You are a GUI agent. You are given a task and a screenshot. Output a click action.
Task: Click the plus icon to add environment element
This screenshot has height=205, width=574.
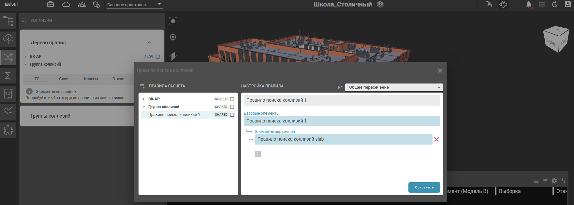click(x=258, y=154)
